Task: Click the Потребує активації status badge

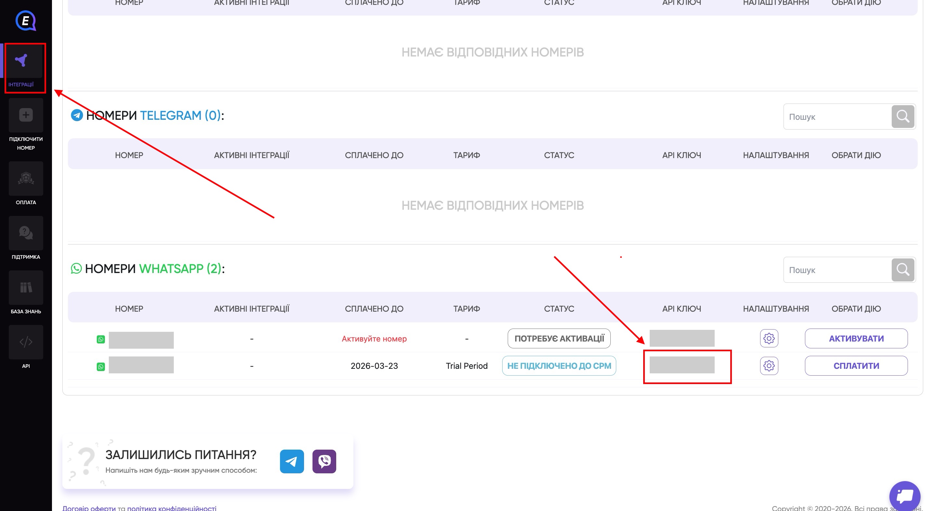Action: pos(559,338)
